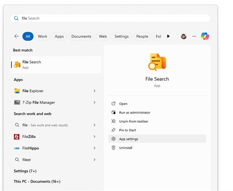
Task: Click the magnifier icon in the search box
Action: [x=16, y=18]
